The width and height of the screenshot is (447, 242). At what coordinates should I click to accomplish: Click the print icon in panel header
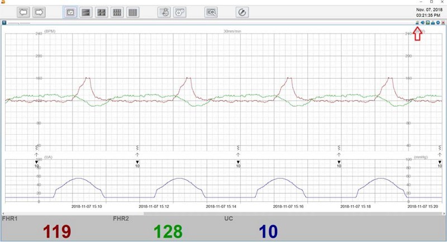(x=432, y=23)
